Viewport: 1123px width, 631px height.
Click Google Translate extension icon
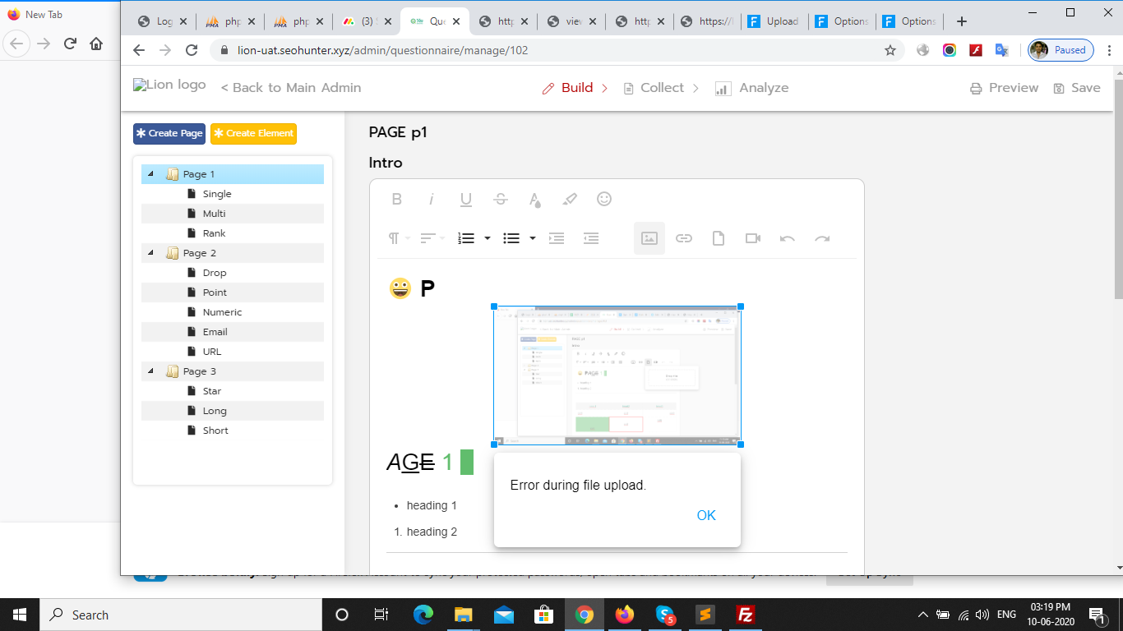click(1002, 50)
